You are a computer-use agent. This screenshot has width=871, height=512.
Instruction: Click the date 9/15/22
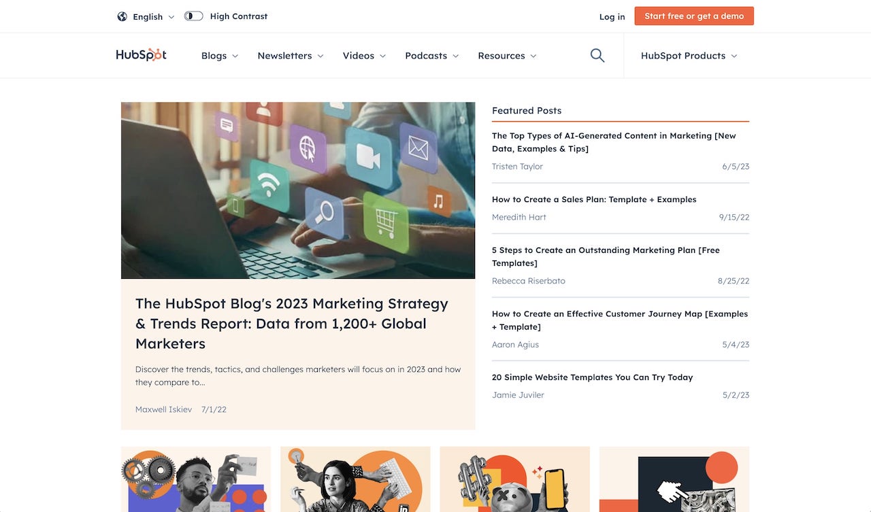[x=734, y=217]
